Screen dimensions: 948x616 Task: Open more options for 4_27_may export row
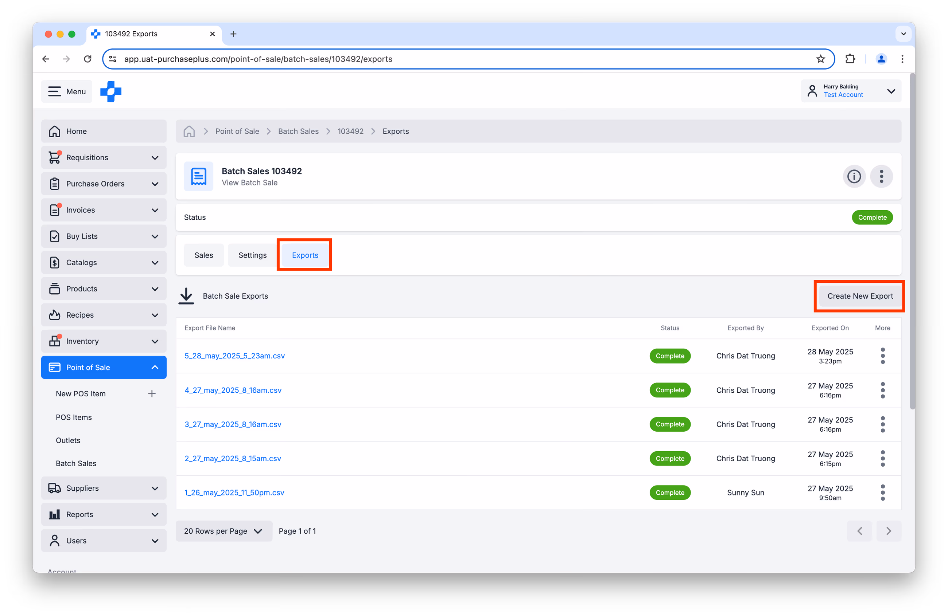pyautogui.click(x=882, y=390)
